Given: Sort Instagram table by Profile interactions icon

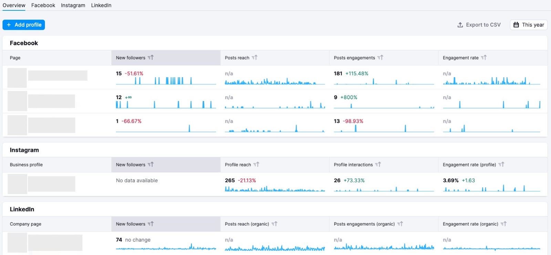Looking at the screenshot, I should click(378, 164).
